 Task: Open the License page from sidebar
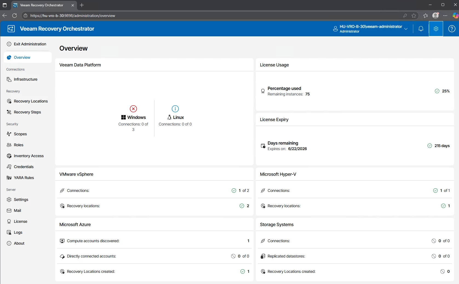pos(21,221)
